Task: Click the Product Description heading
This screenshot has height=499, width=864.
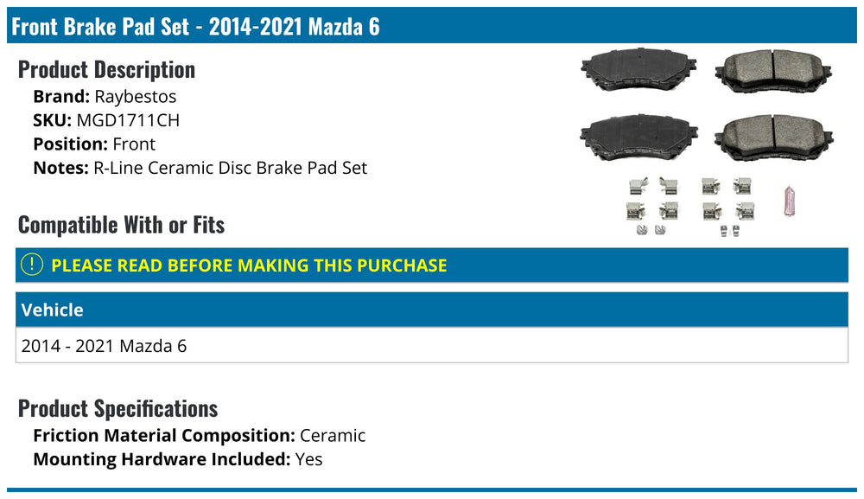Action: (106, 69)
